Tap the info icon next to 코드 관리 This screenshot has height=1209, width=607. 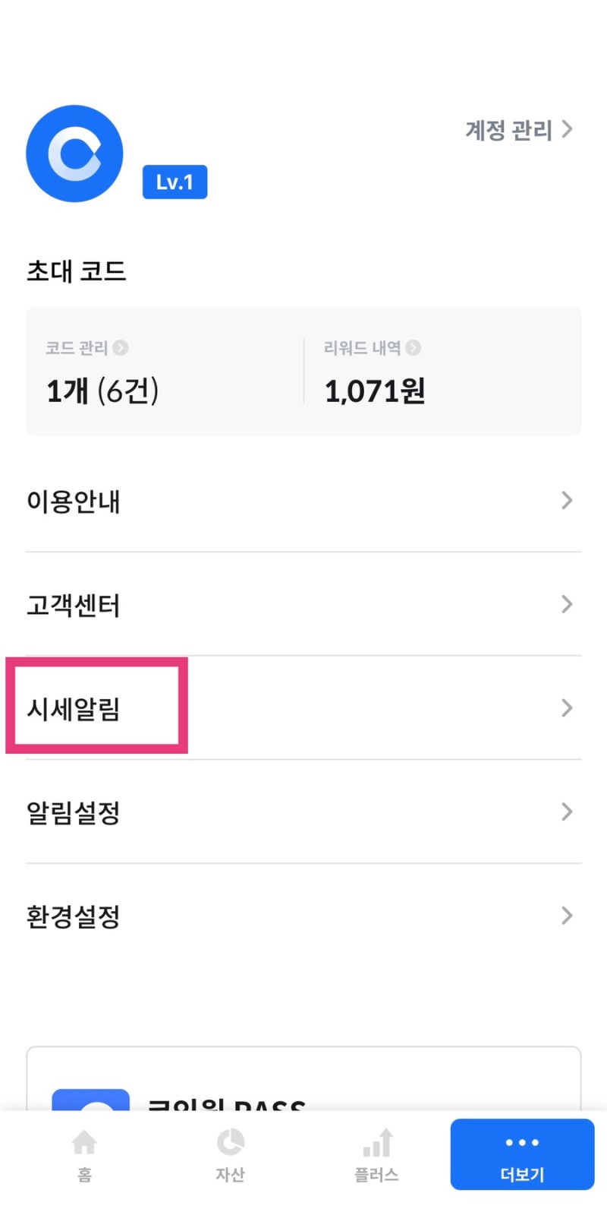(x=120, y=349)
